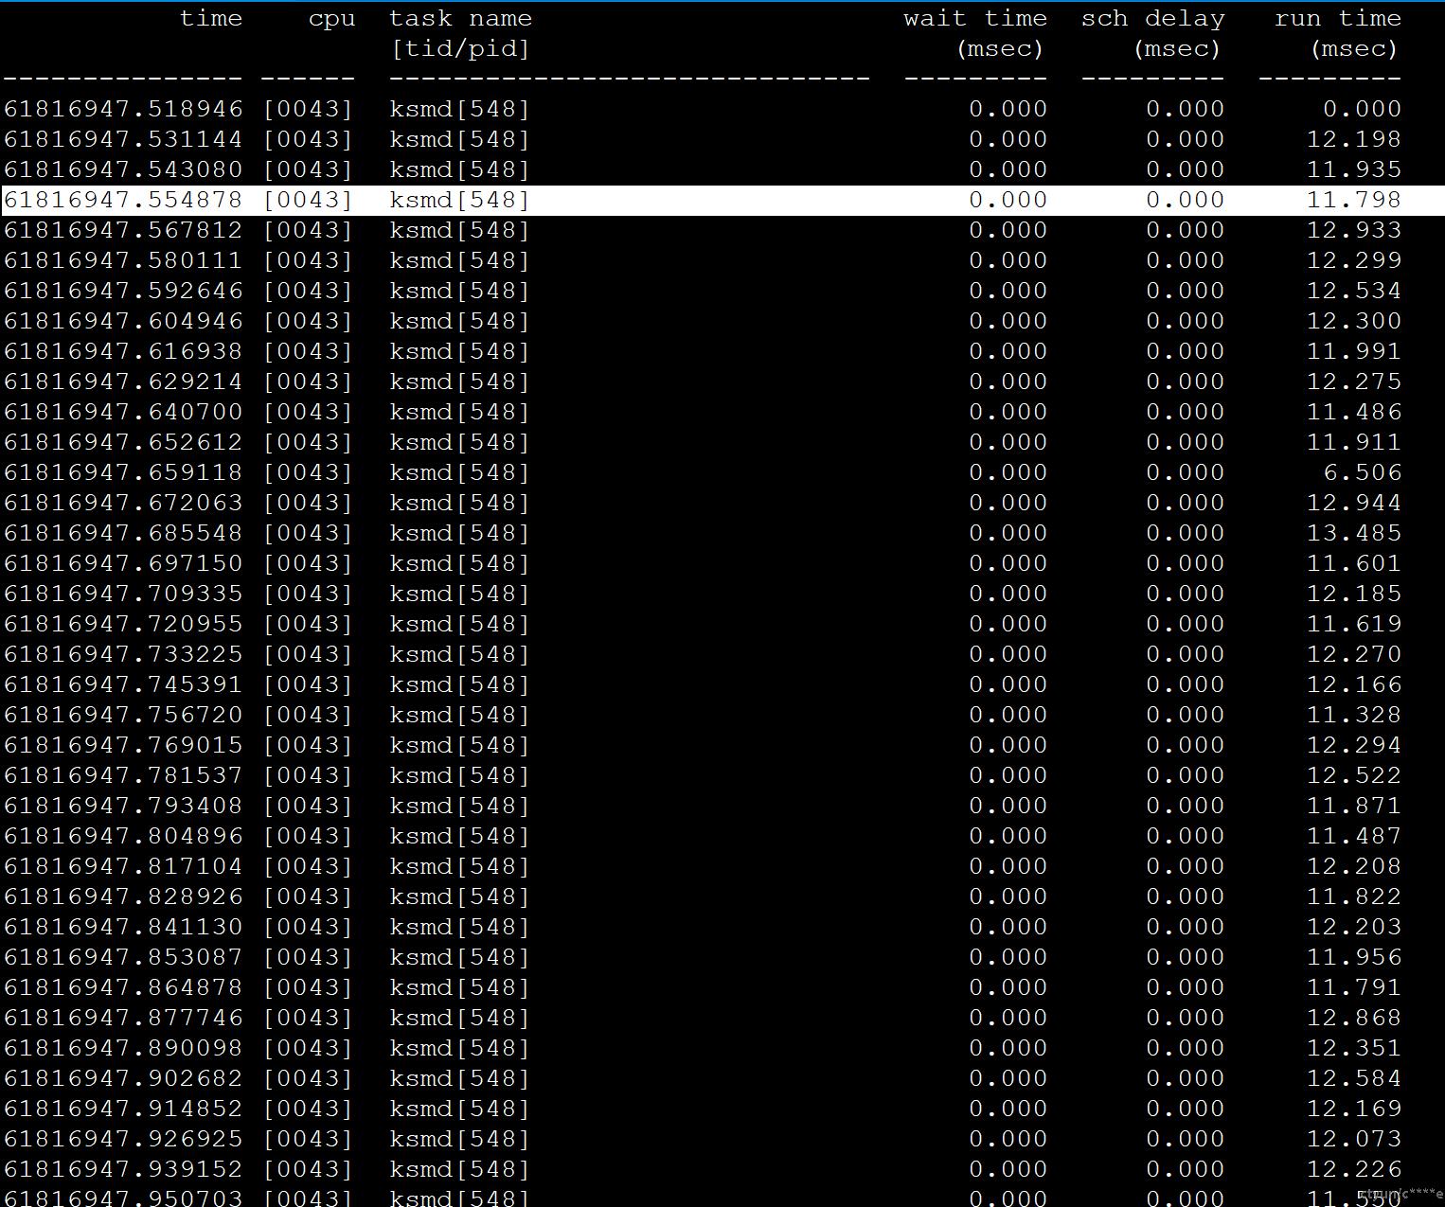Click the 'time' column header
The width and height of the screenshot is (1445, 1207).
coord(211,18)
